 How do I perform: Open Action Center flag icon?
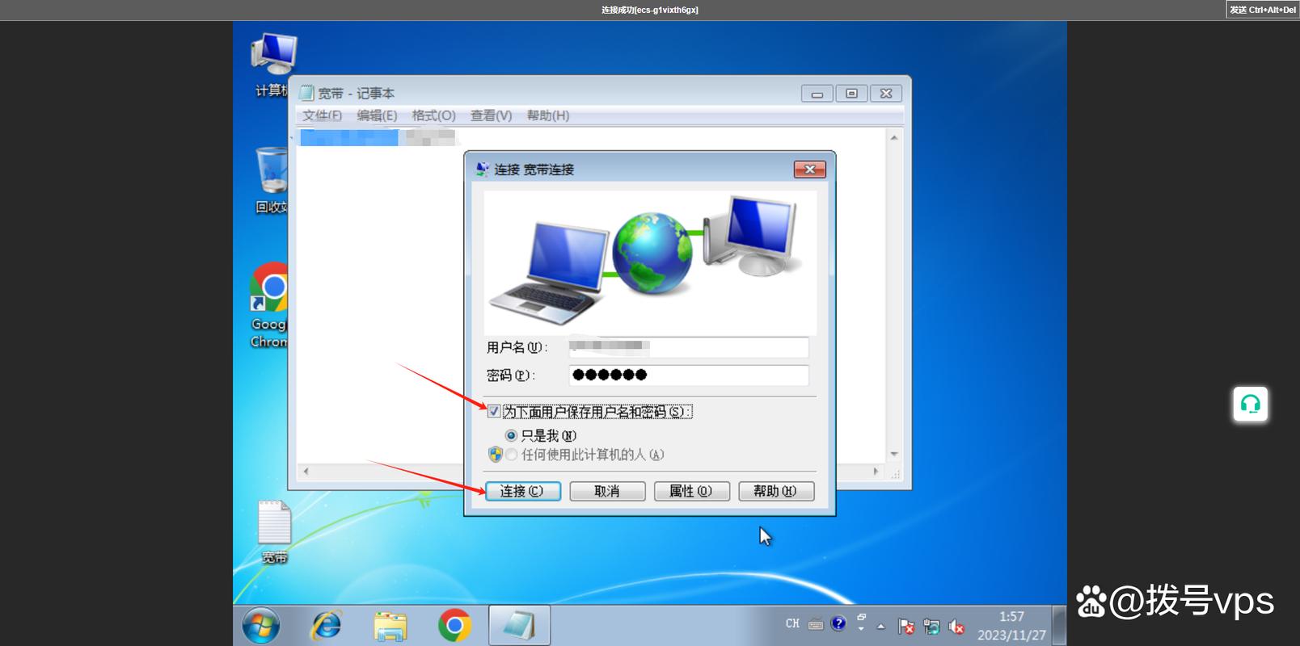[906, 626]
